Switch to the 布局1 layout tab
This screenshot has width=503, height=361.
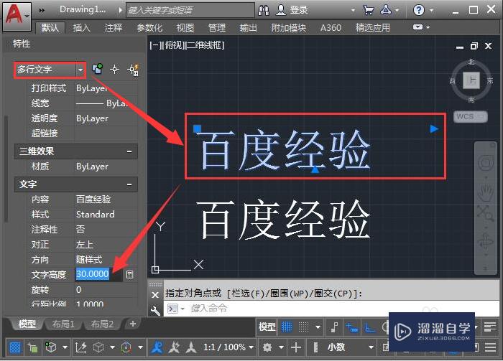(63, 324)
